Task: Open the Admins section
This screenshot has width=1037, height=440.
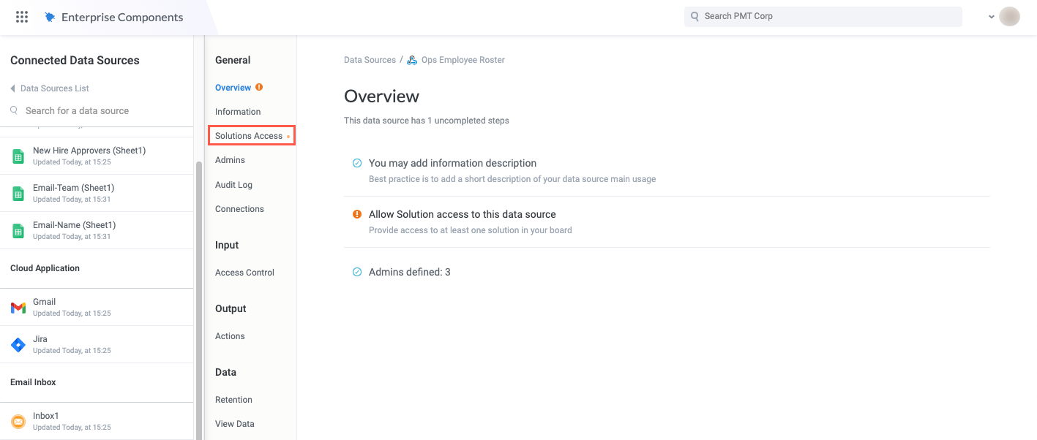Action: tap(229, 159)
